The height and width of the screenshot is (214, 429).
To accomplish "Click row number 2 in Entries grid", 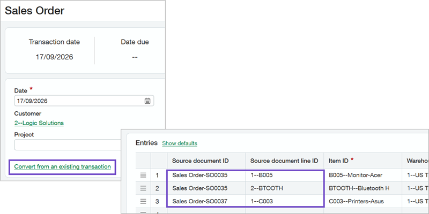I will [157, 188].
